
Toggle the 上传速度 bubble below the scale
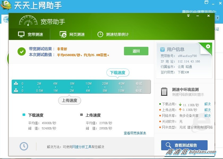69,101
